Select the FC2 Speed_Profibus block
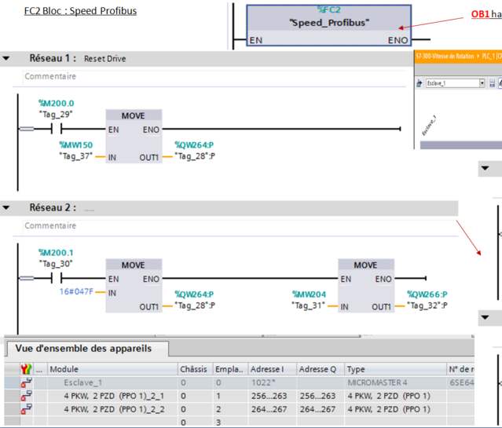 (329, 24)
